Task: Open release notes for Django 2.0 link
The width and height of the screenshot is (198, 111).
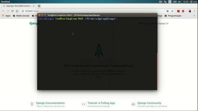Action: (153, 23)
